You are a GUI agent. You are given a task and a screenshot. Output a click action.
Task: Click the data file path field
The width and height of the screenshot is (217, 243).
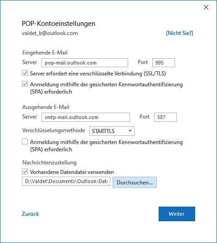(x=66, y=181)
